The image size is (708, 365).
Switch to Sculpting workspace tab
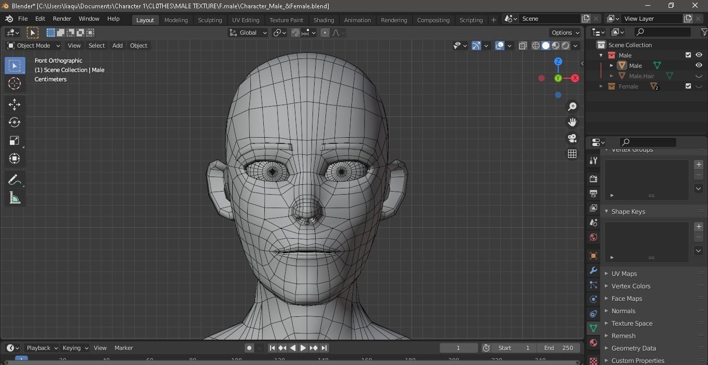coord(210,20)
